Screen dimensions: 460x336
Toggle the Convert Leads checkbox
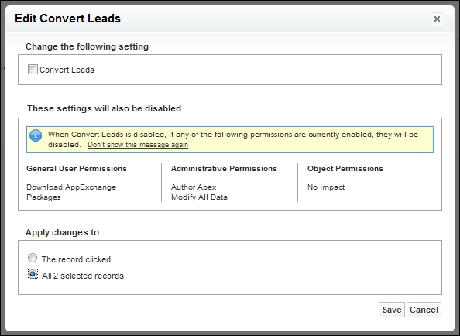pos(33,70)
